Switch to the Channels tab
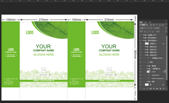The image size is (169, 103). tap(146, 22)
